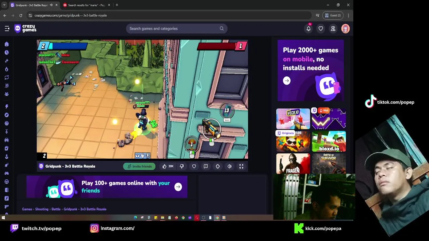The image size is (429, 241).
Task: Click the in-game ability button showing 13
Action: tap(227, 110)
